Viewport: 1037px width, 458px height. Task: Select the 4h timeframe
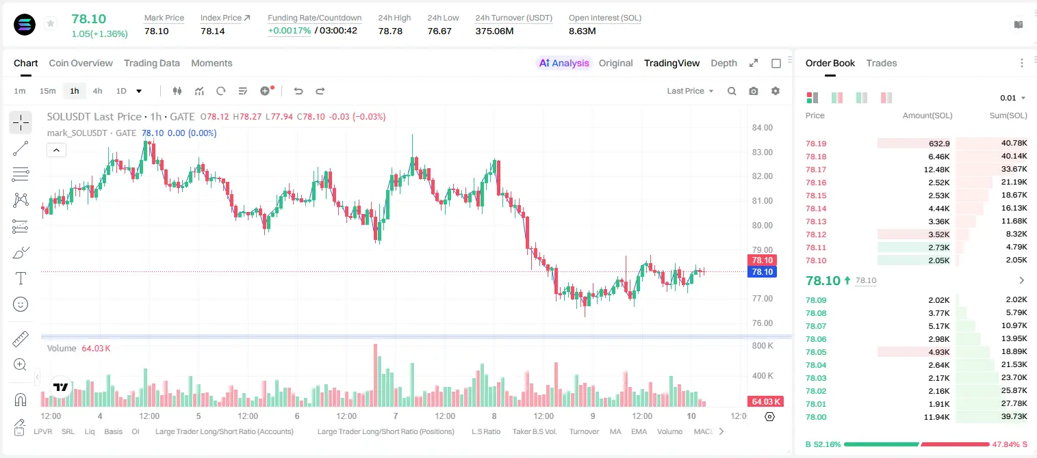pos(98,91)
